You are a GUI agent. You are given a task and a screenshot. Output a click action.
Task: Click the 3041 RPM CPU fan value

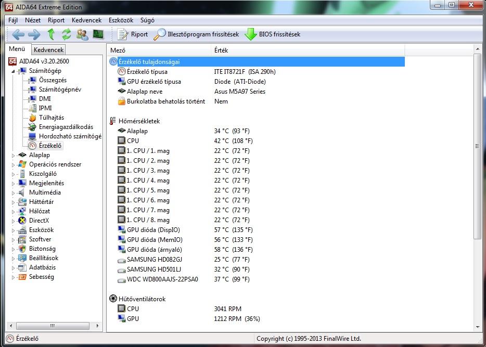click(x=227, y=309)
